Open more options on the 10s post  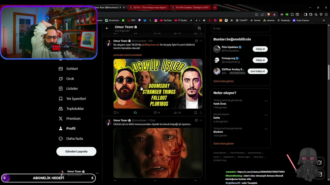201,41
